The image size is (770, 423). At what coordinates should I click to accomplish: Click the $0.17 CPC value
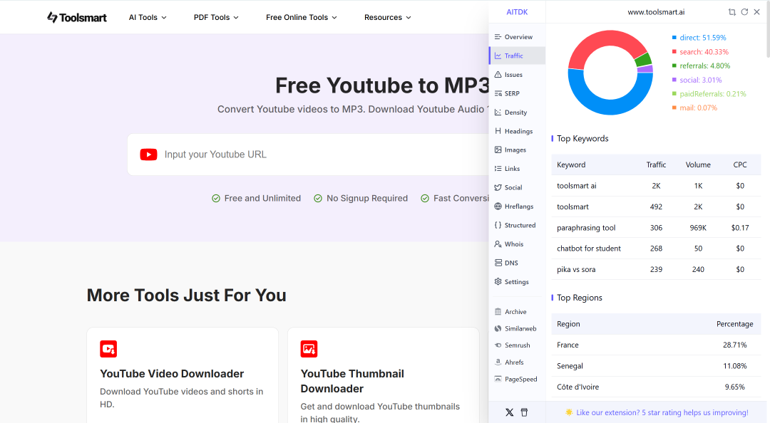[740, 228]
